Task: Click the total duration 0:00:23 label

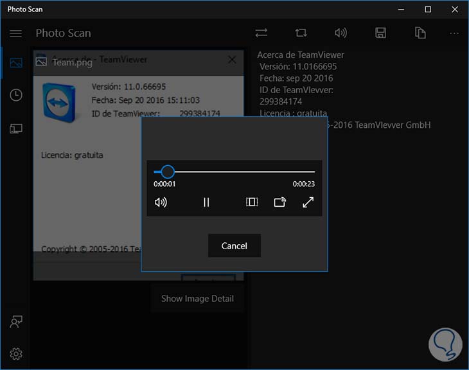Action: click(304, 184)
